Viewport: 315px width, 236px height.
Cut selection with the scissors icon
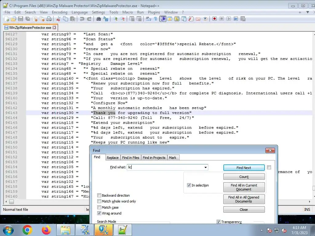pos(58,19)
